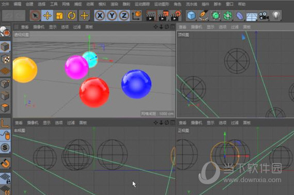
Task: Toggle Enable Axis L-shaped icon
Action: click(5, 123)
